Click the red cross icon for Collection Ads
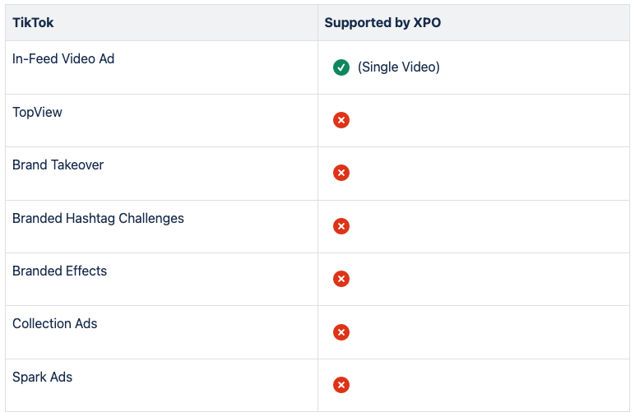635x417 pixels. 341,332
